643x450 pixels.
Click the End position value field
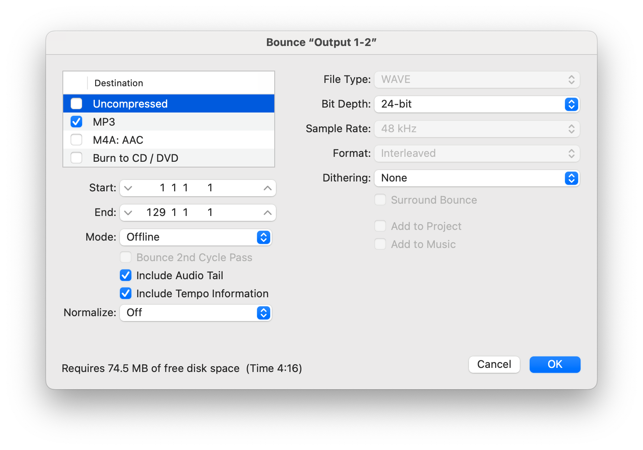tap(198, 213)
